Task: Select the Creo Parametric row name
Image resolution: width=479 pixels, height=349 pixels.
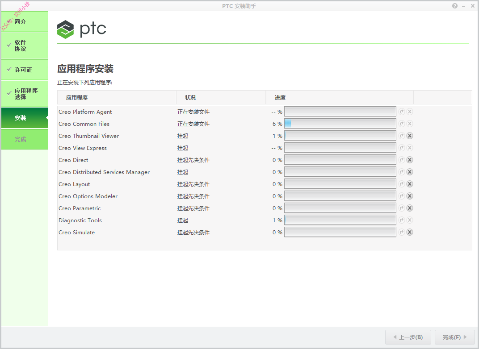Action: [x=80, y=208]
